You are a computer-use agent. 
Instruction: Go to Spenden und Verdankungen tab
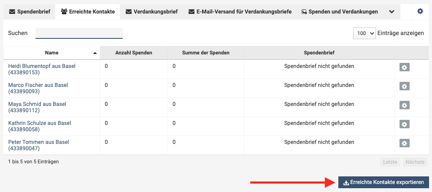pos(340,12)
